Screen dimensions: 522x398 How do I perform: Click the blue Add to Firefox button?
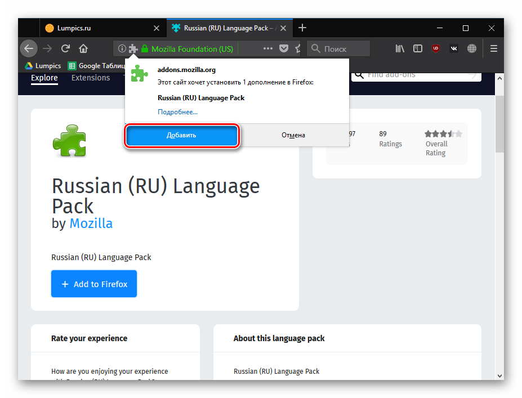coord(94,284)
